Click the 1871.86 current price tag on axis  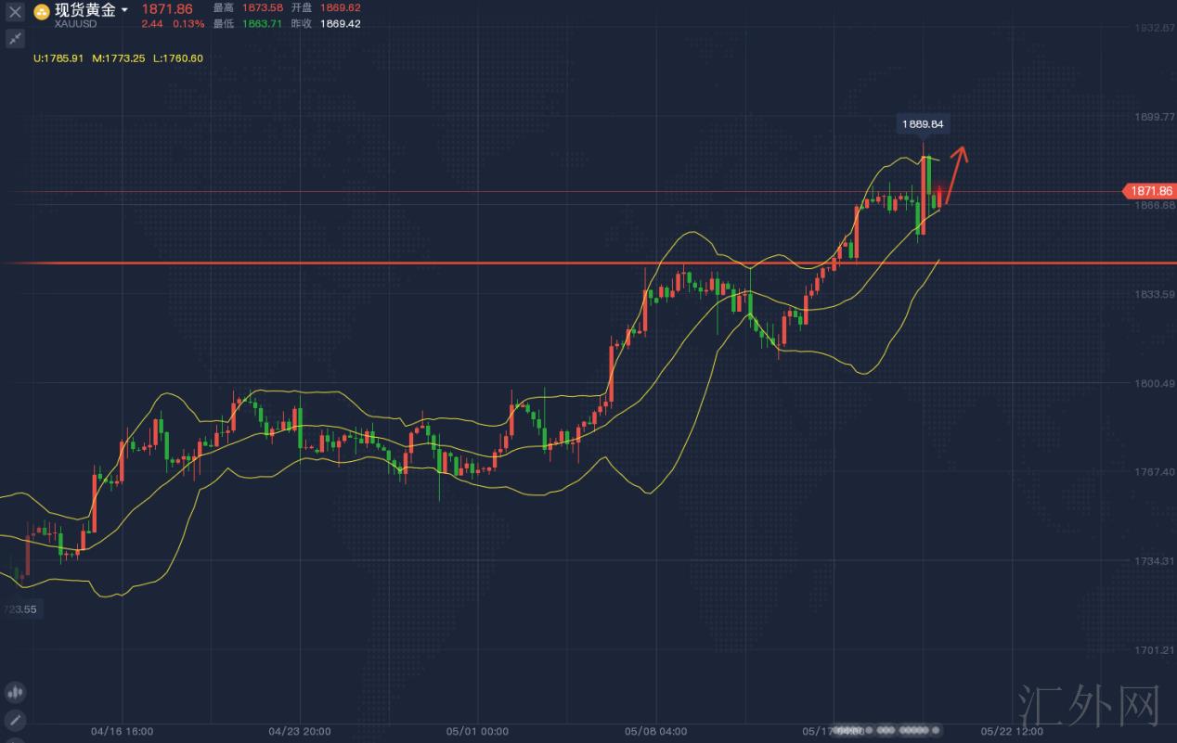coord(1148,191)
